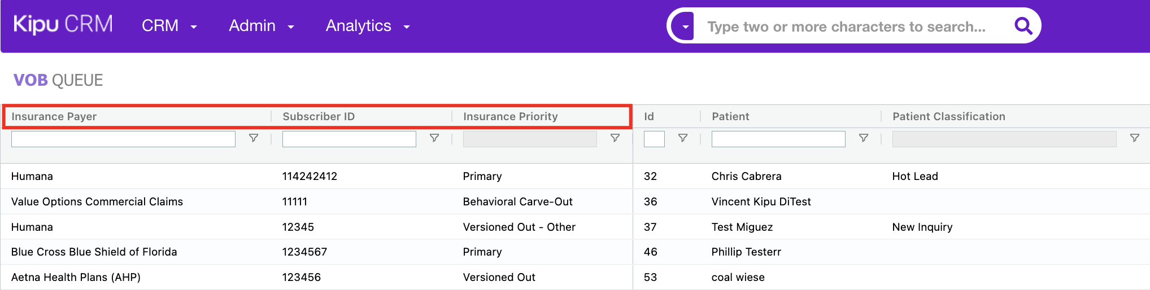Open the Insurance Priority filter dropdown
The height and width of the screenshot is (290, 1150).
[530, 139]
